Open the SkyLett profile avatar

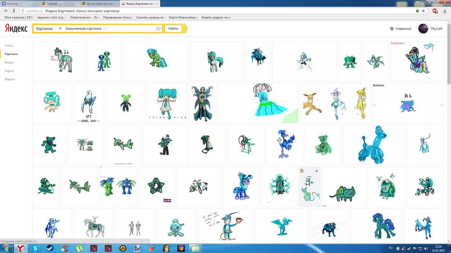[423, 29]
